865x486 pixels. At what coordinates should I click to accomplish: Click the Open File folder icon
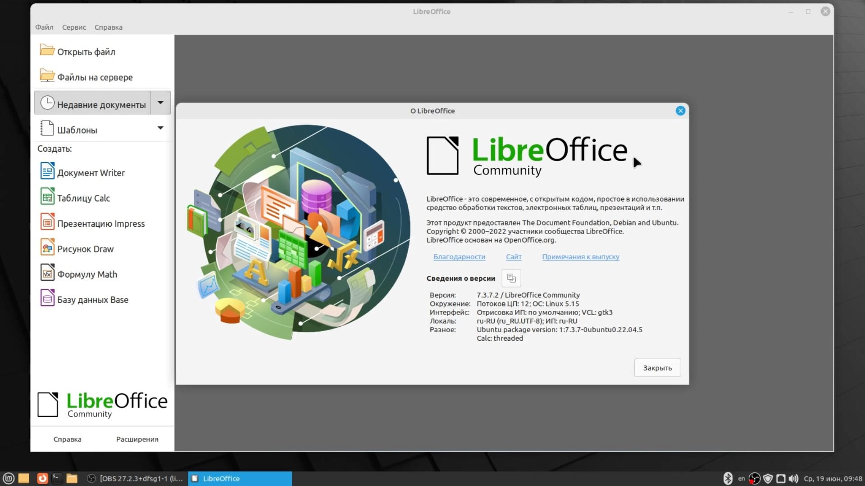click(47, 50)
